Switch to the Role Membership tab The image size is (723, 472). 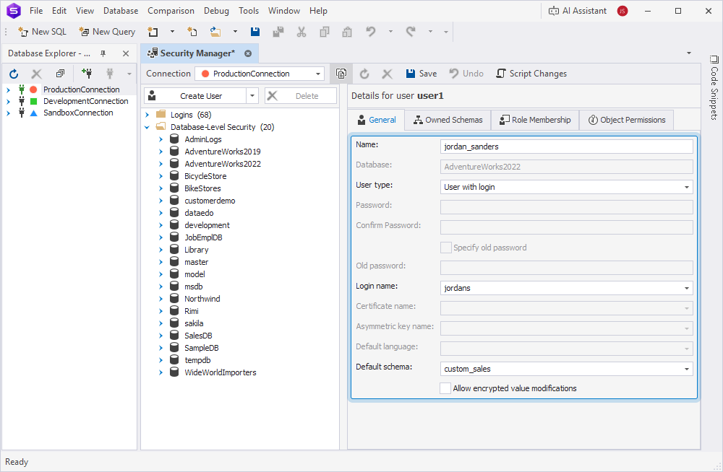pyautogui.click(x=535, y=119)
